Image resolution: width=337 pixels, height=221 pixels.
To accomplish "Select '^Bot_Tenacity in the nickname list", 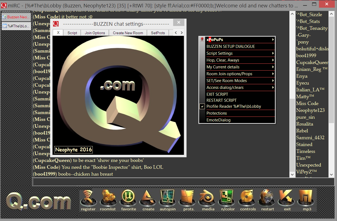I will [x=312, y=28].
